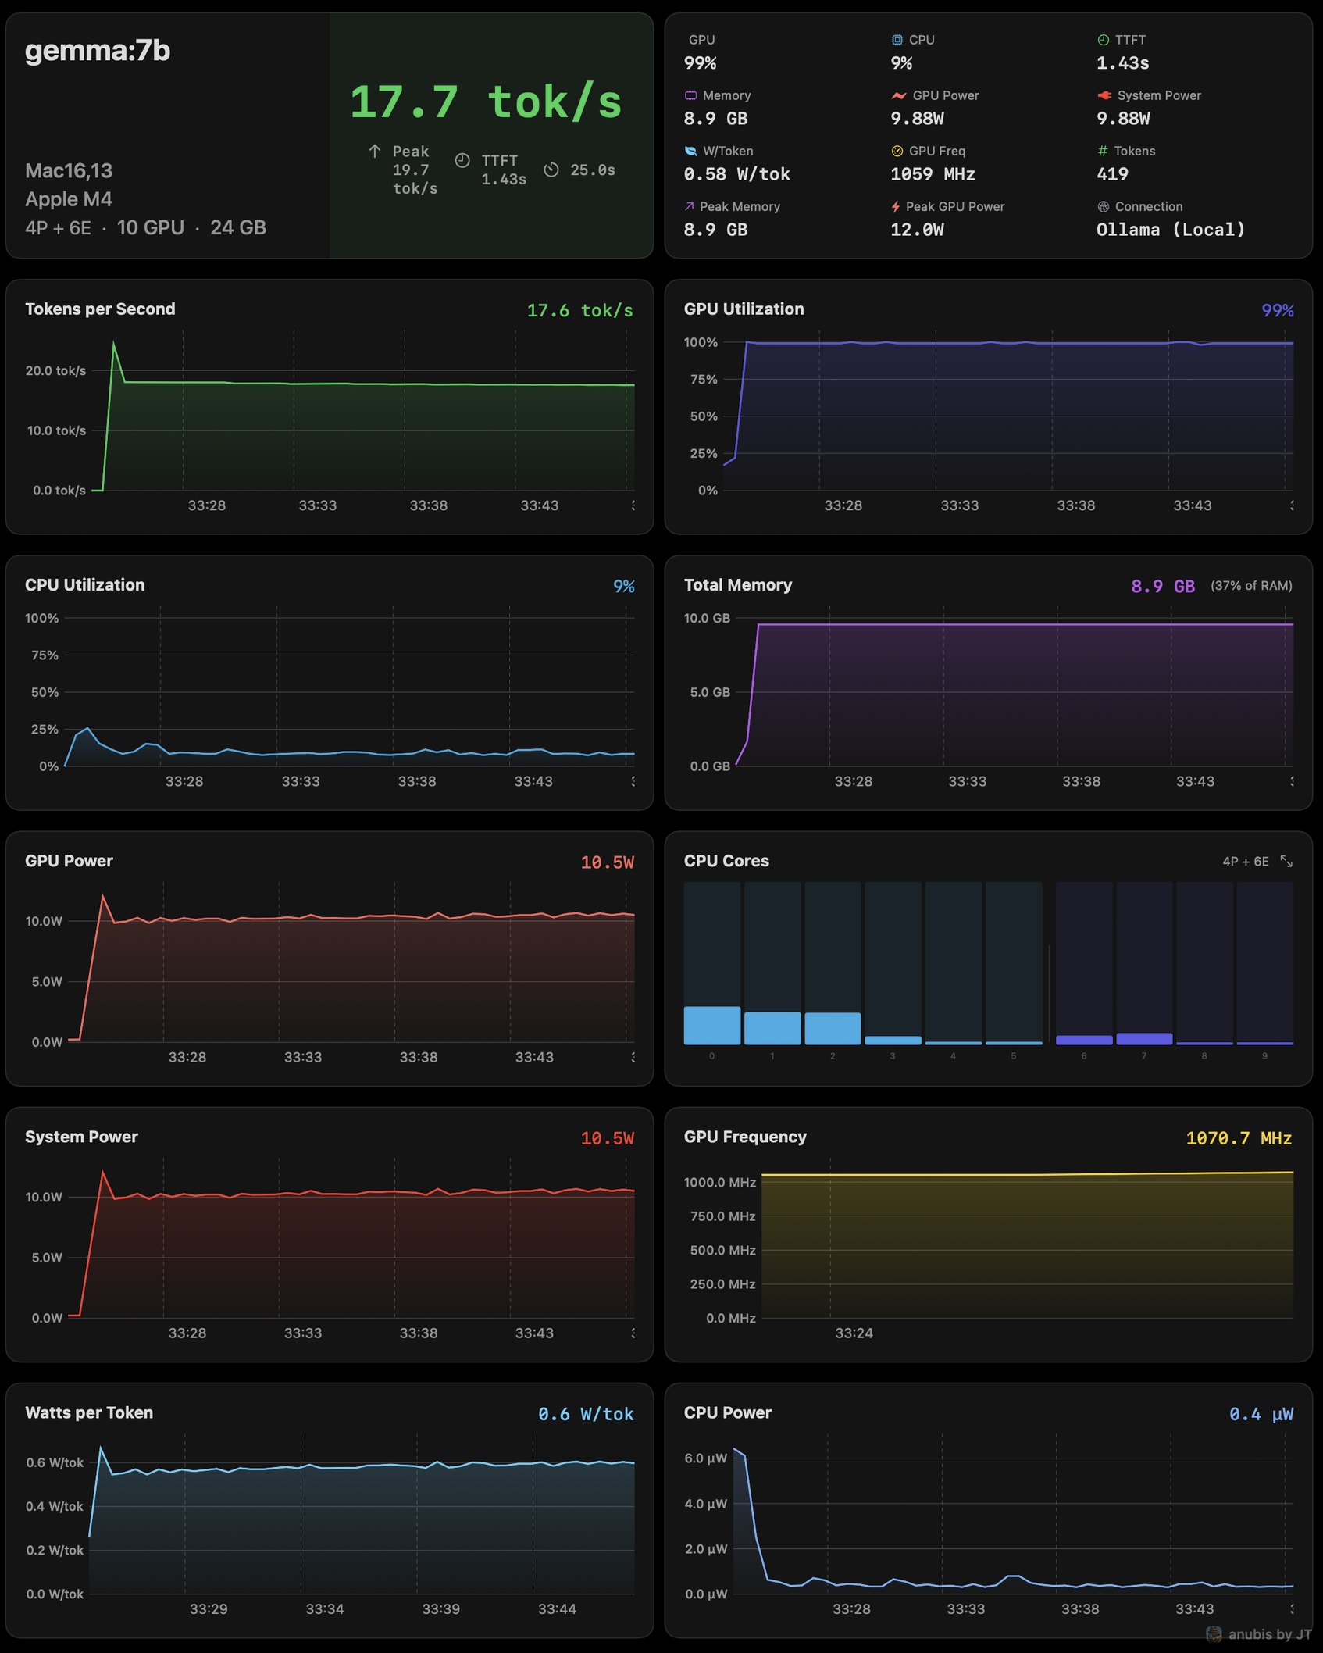Screen dimensions: 1323x1653
Task: Click the Tokens per Second chart peak
Action: 114,342
